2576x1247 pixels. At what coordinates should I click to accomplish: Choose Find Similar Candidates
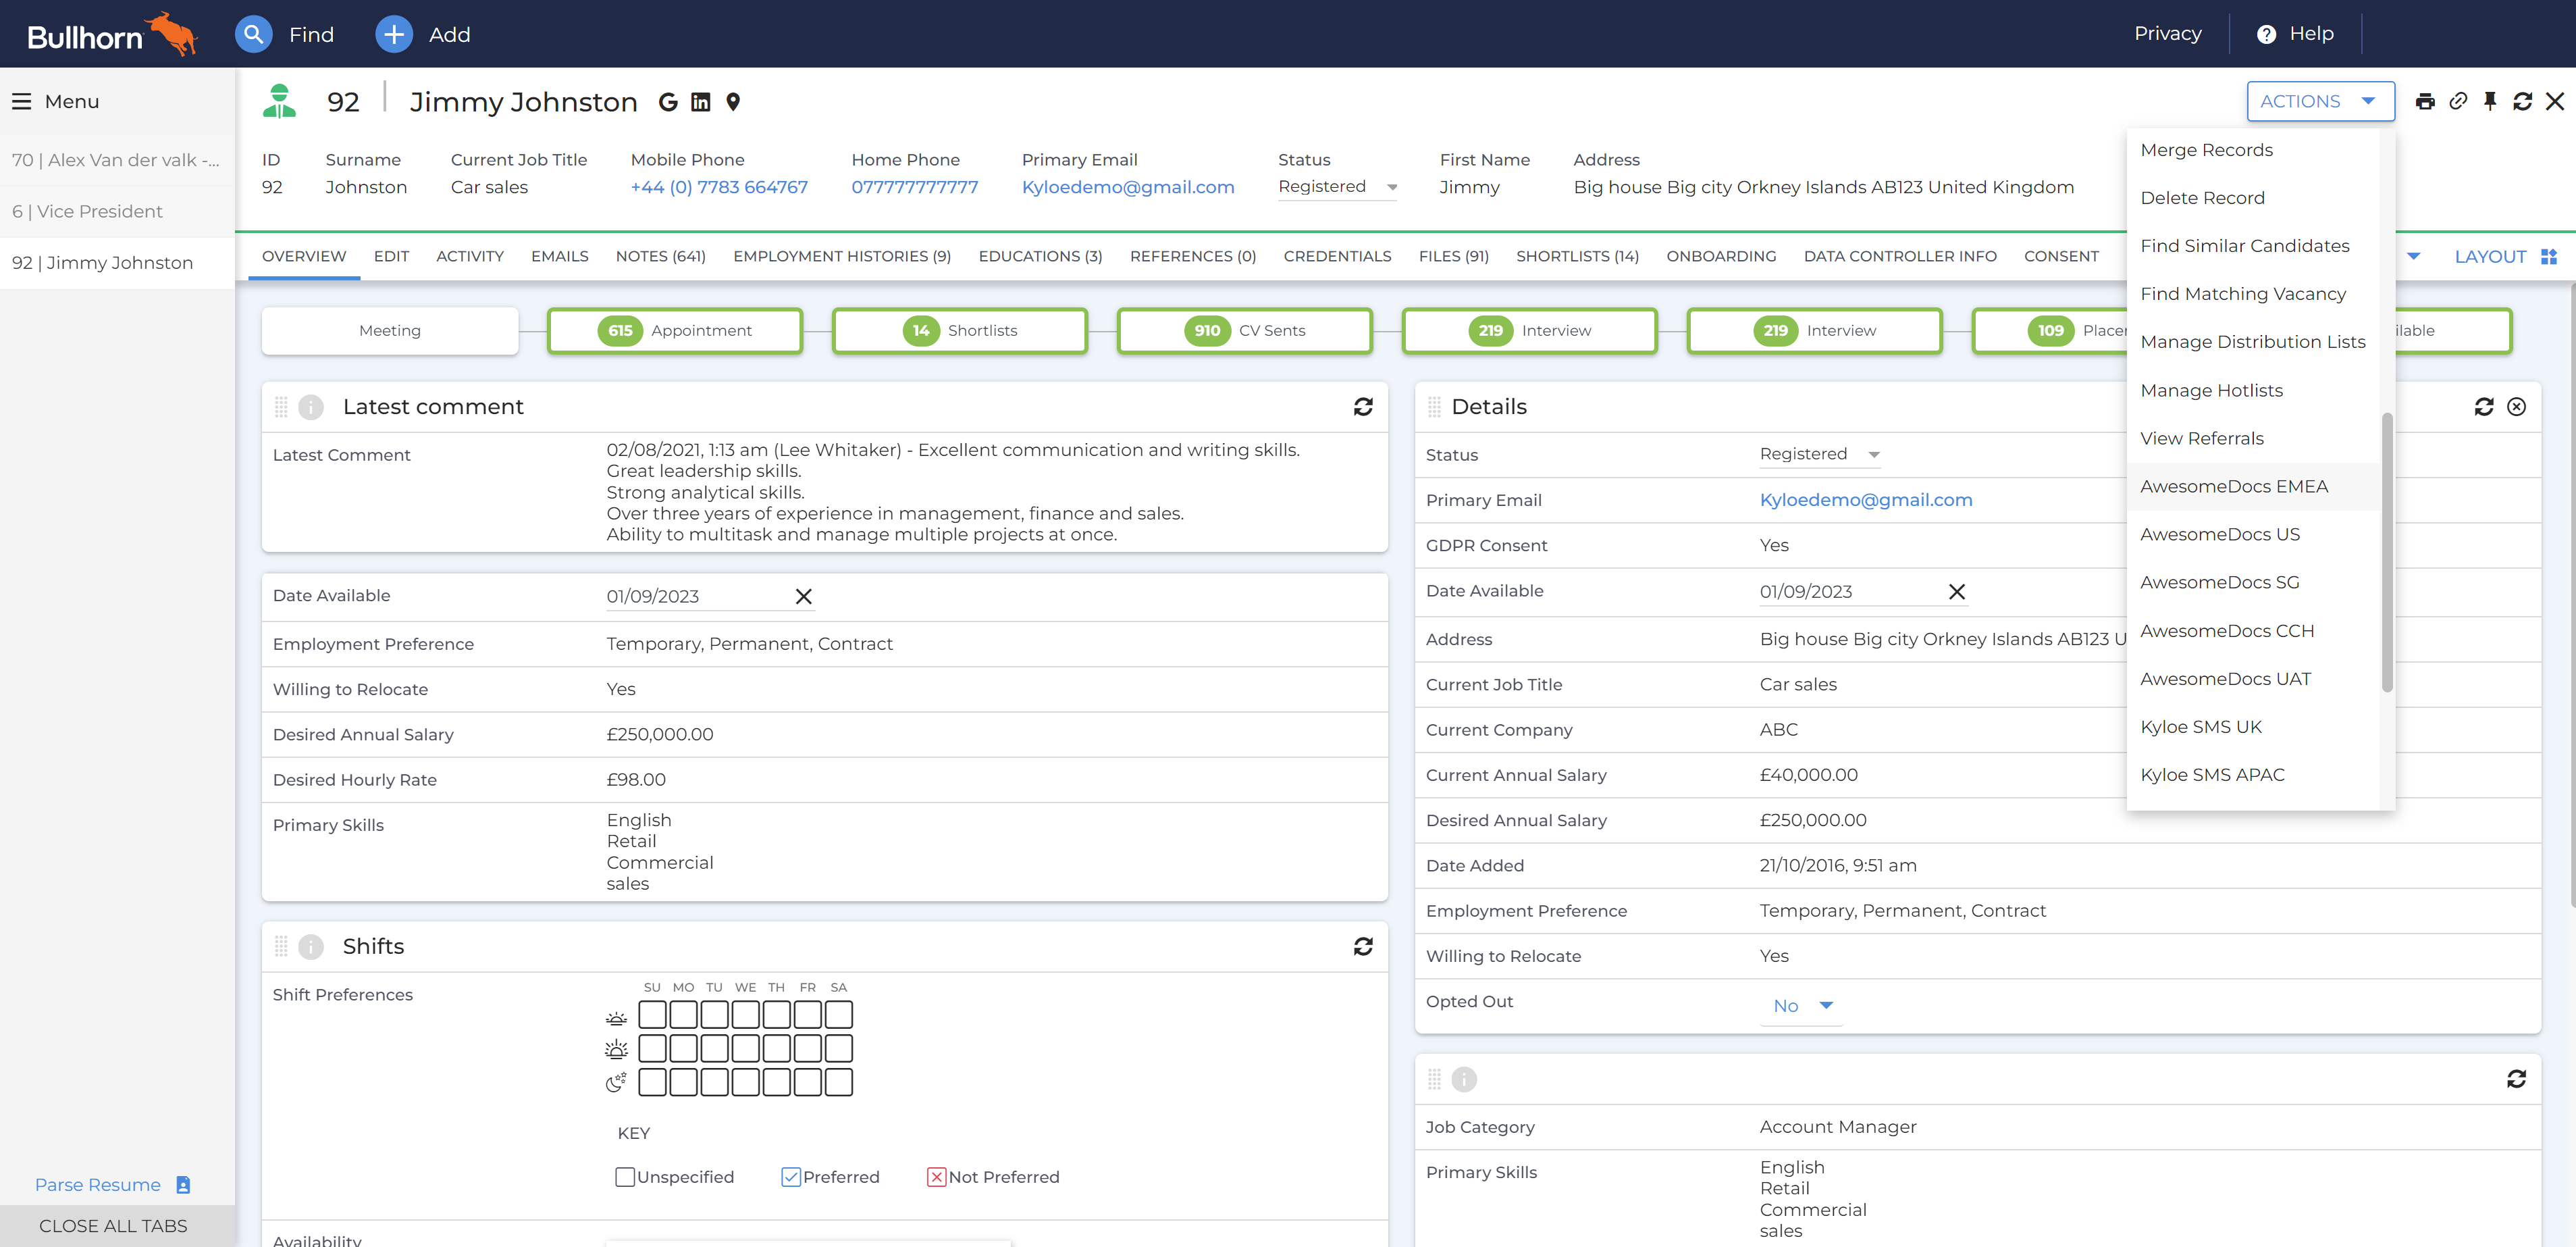pyautogui.click(x=2244, y=246)
